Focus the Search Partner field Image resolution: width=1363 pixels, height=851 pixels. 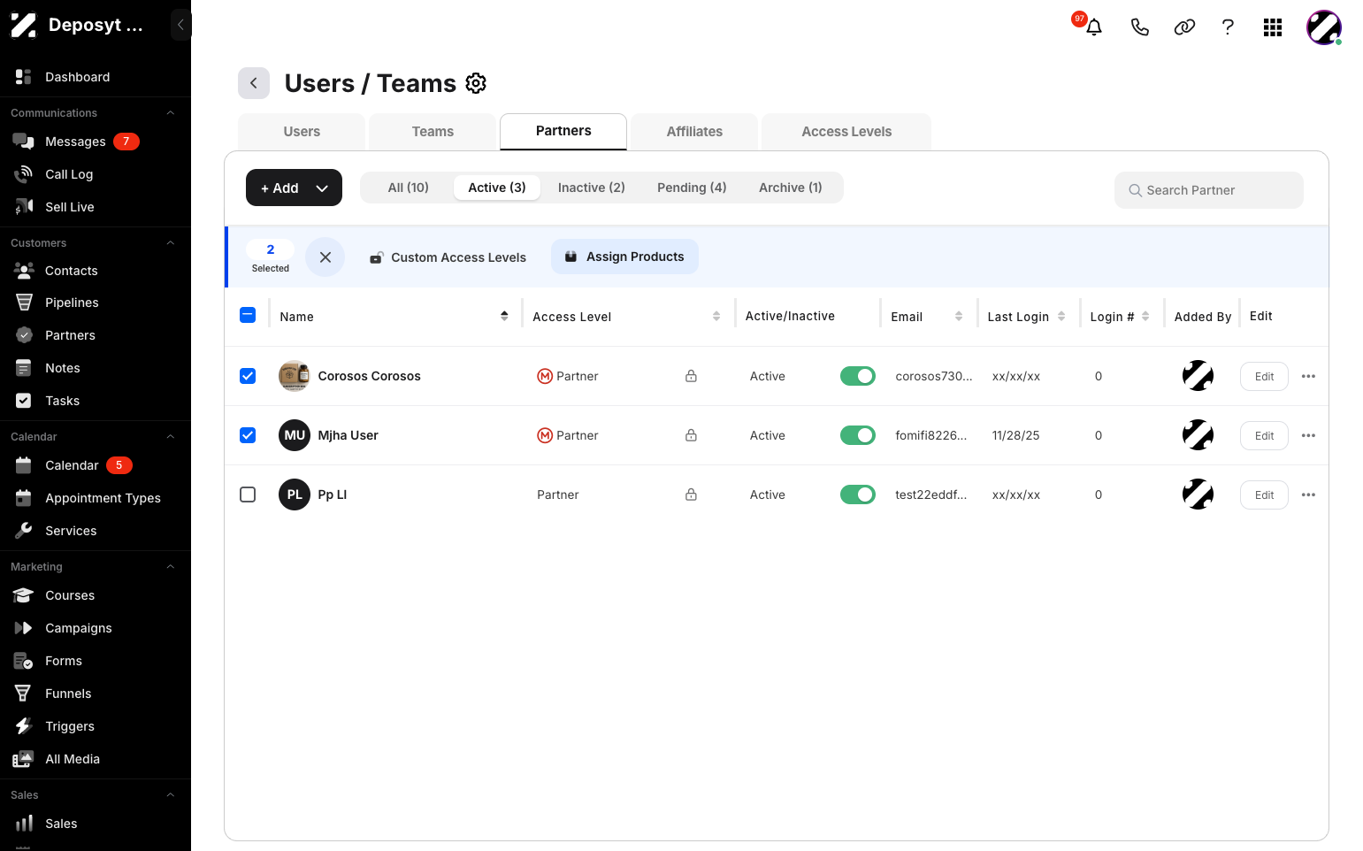pos(1208,190)
